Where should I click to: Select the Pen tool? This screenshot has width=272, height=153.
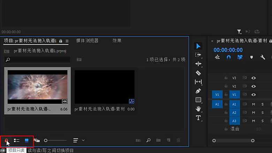198,91
